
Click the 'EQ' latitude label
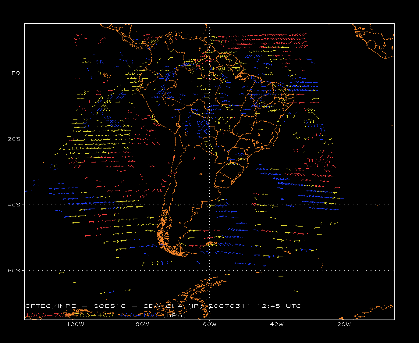pos(16,73)
